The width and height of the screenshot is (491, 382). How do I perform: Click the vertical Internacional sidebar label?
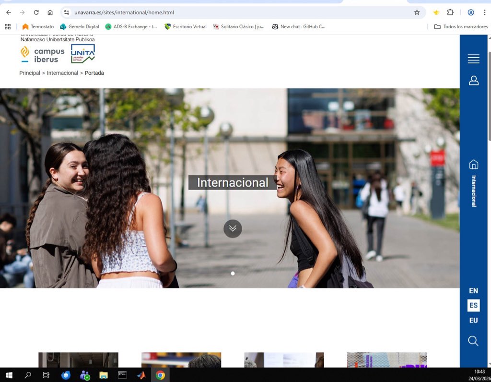click(474, 191)
